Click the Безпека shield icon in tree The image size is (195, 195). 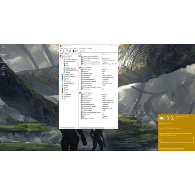pyautogui.click(x=62, y=93)
